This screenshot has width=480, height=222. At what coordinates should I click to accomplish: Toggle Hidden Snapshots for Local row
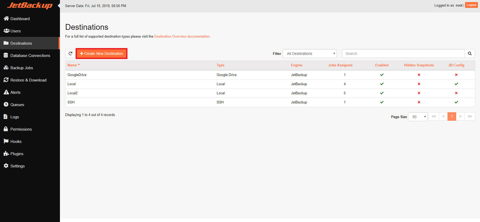click(x=419, y=84)
